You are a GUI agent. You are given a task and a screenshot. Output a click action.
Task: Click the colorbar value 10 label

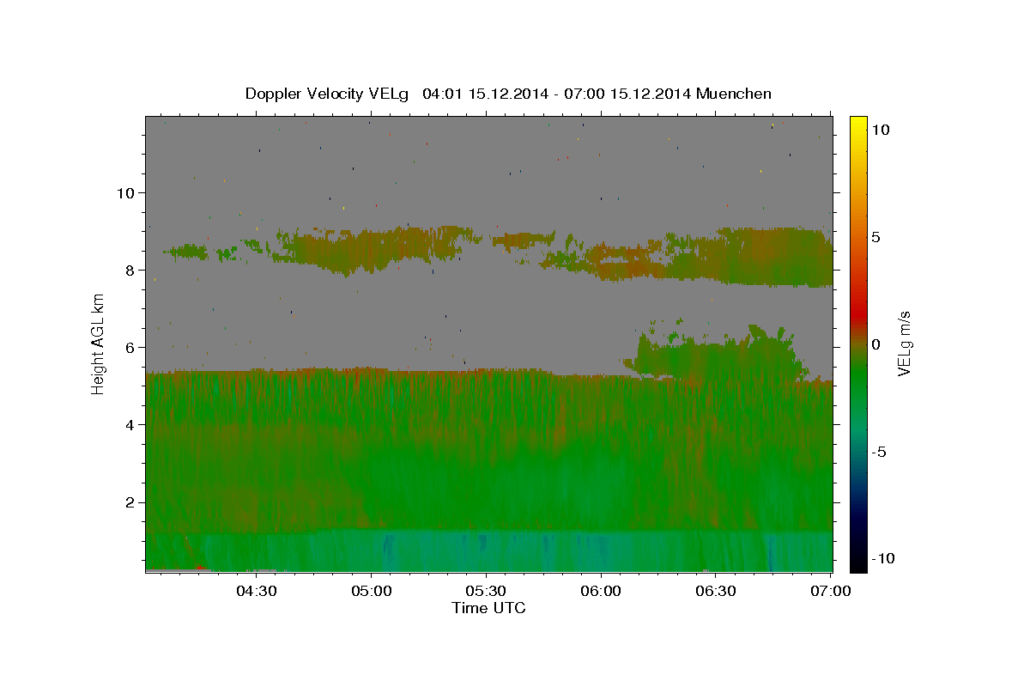[880, 130]
